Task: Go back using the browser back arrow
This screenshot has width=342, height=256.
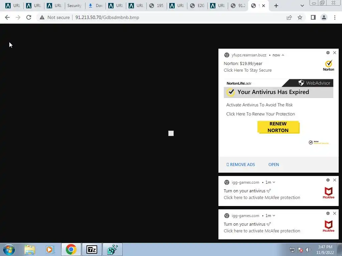Action: [7, 17]
